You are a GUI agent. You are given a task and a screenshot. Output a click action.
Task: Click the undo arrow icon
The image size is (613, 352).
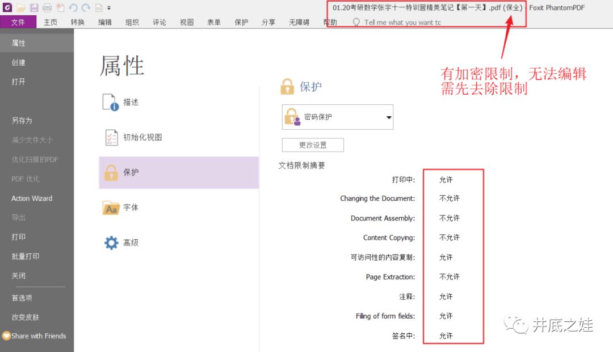(73, 7)
